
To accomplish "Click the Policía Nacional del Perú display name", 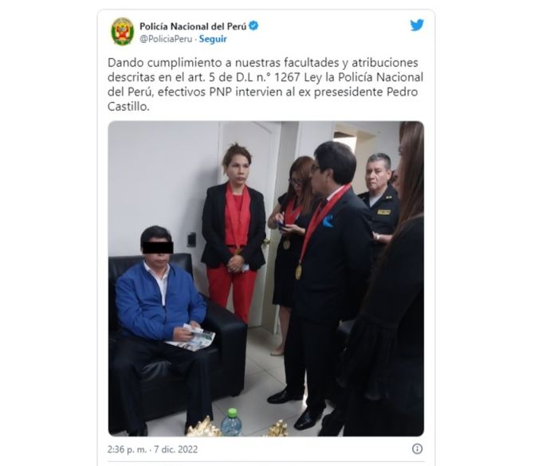I will click(193, 26).
